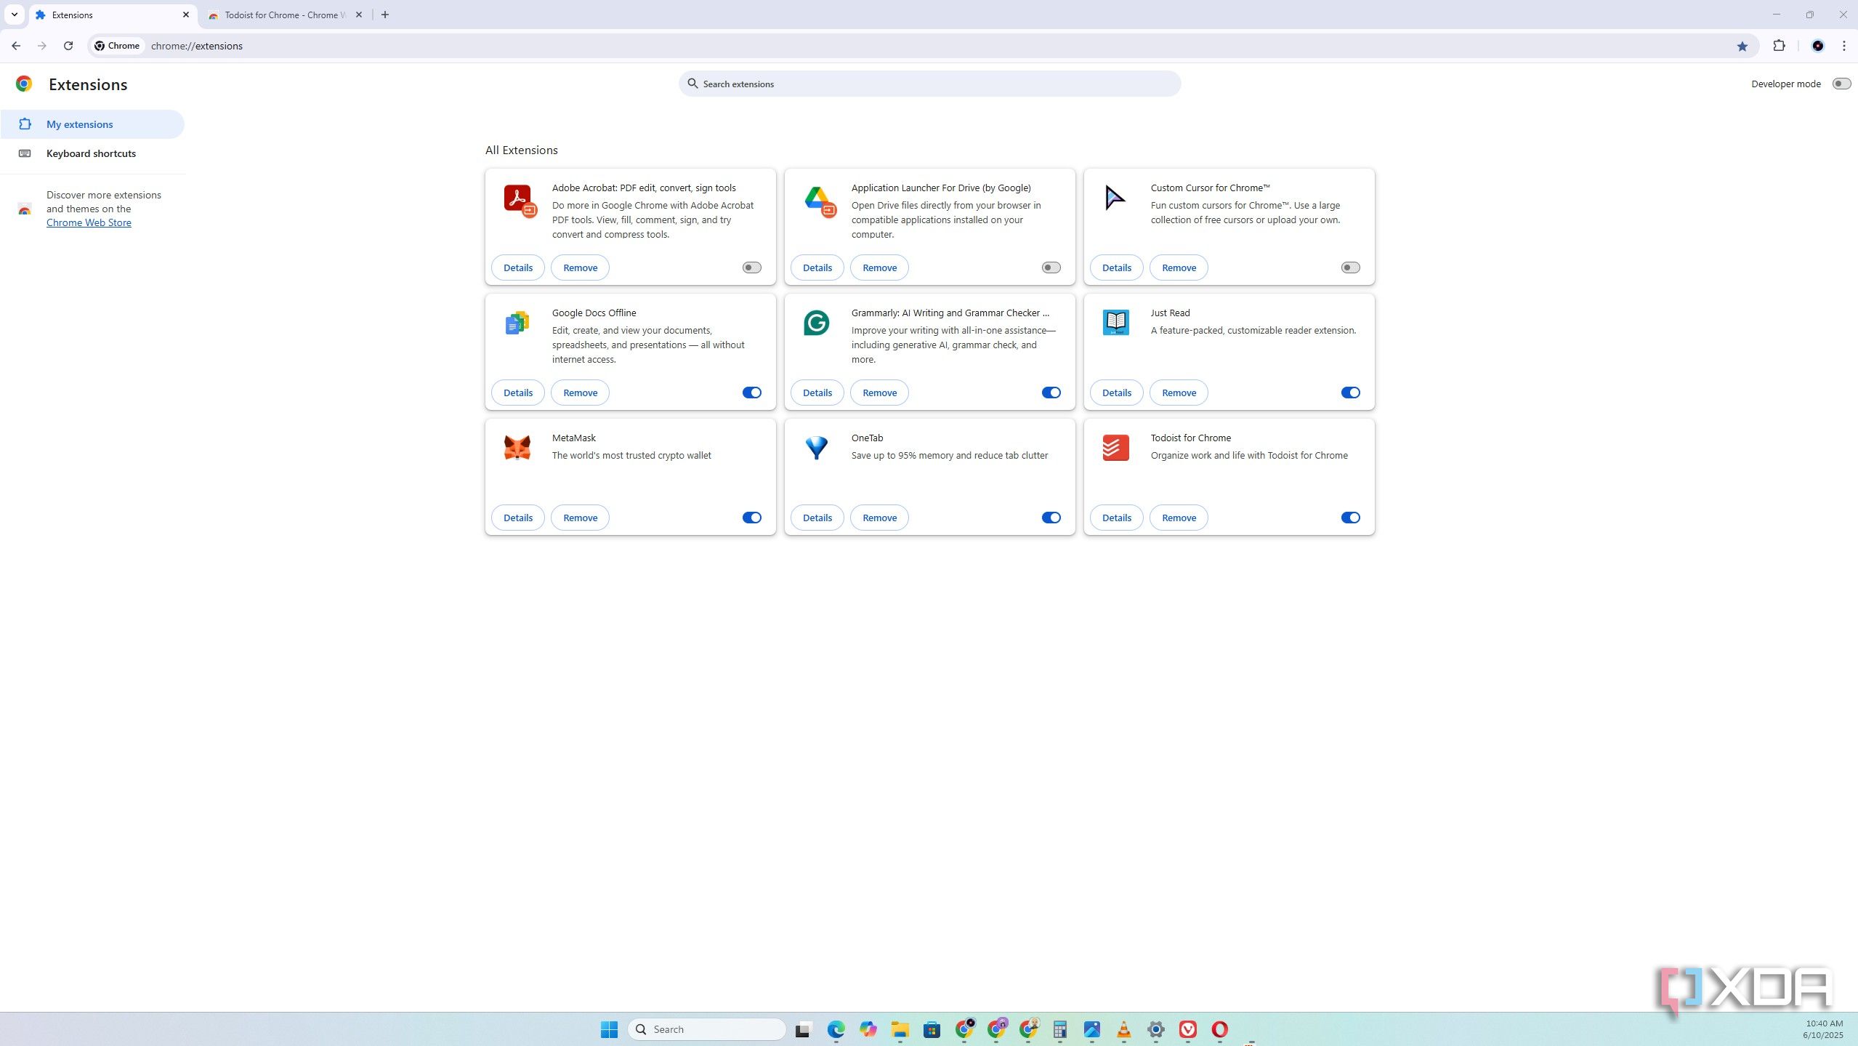Switch to Todoist for Chrome tab

pos(281,15)
